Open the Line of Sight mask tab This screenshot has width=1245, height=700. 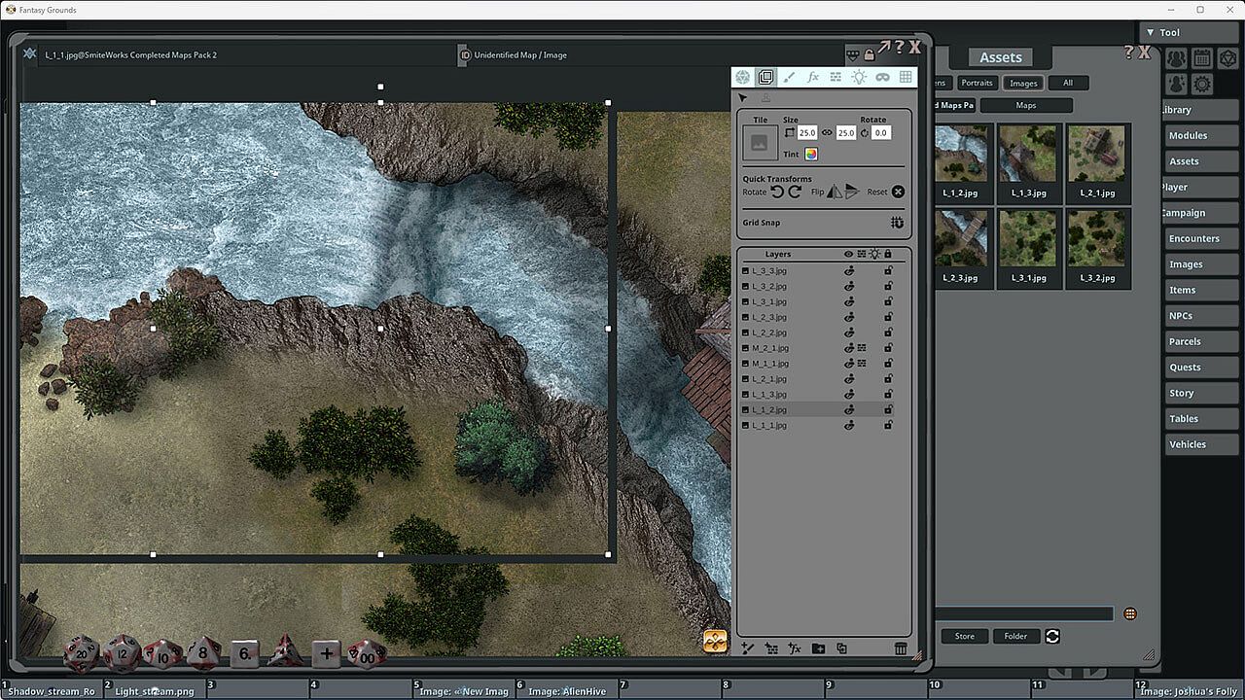[882, 78]
